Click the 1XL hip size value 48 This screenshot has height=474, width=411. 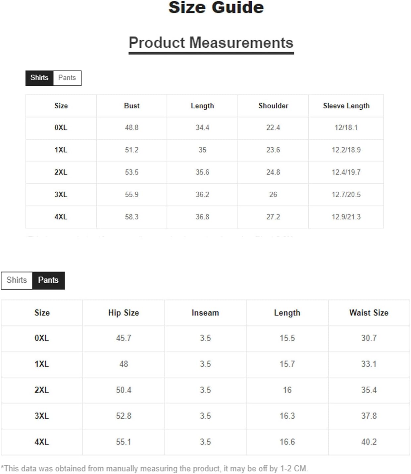(124, 364)
